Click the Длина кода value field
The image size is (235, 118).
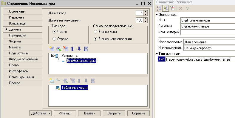140,13
